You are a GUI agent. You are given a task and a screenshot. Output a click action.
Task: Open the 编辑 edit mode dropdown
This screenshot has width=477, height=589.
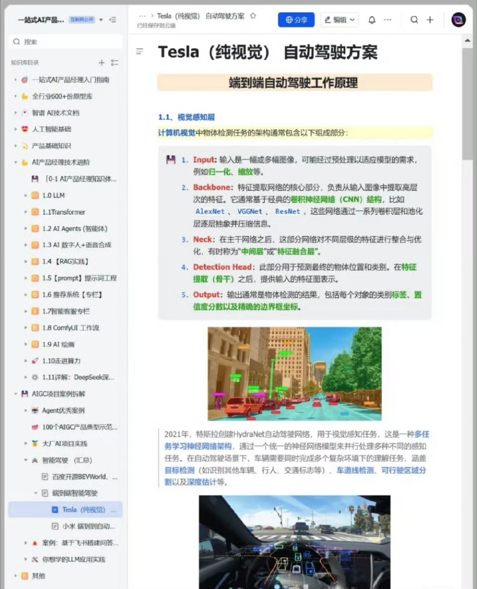(x=339, y=20)
